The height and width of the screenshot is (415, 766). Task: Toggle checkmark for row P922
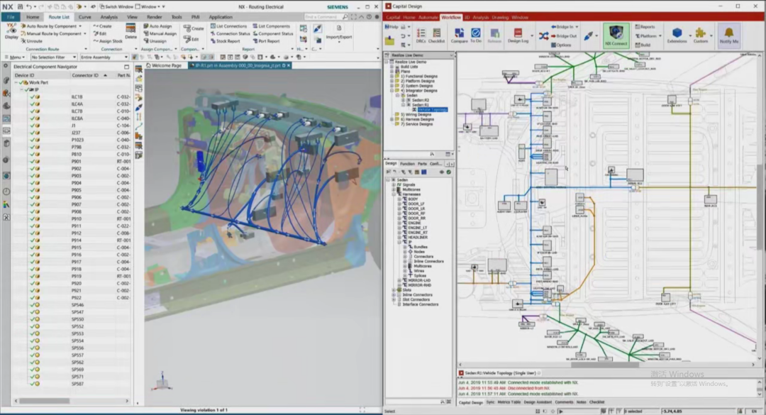pos(32,298)
